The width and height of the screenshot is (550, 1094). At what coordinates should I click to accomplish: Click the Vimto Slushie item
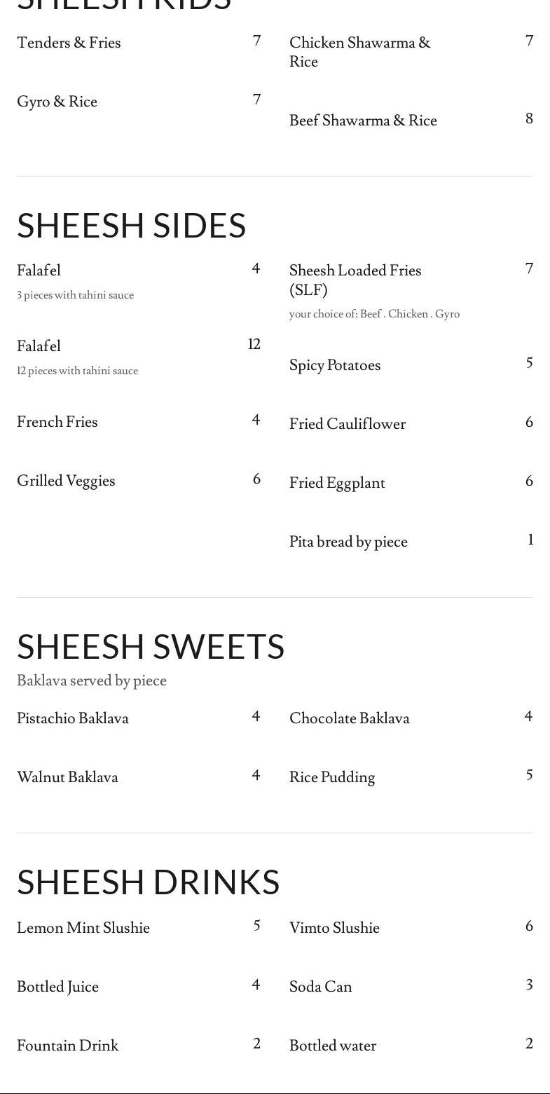click(334, 928)
